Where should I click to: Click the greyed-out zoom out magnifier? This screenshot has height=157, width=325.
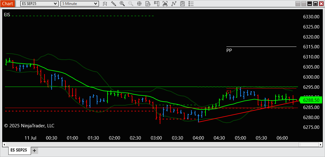point(131,3)
